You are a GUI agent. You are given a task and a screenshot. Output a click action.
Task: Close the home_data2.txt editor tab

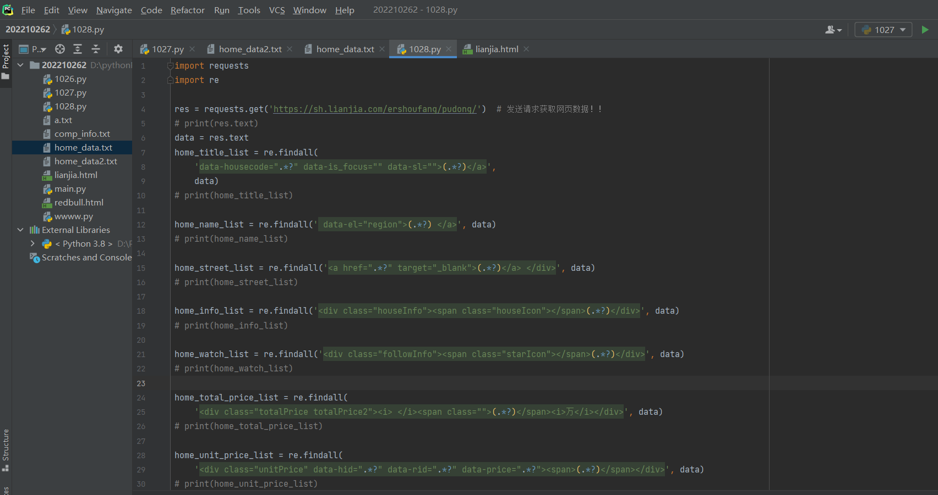[x=290, y=49]
